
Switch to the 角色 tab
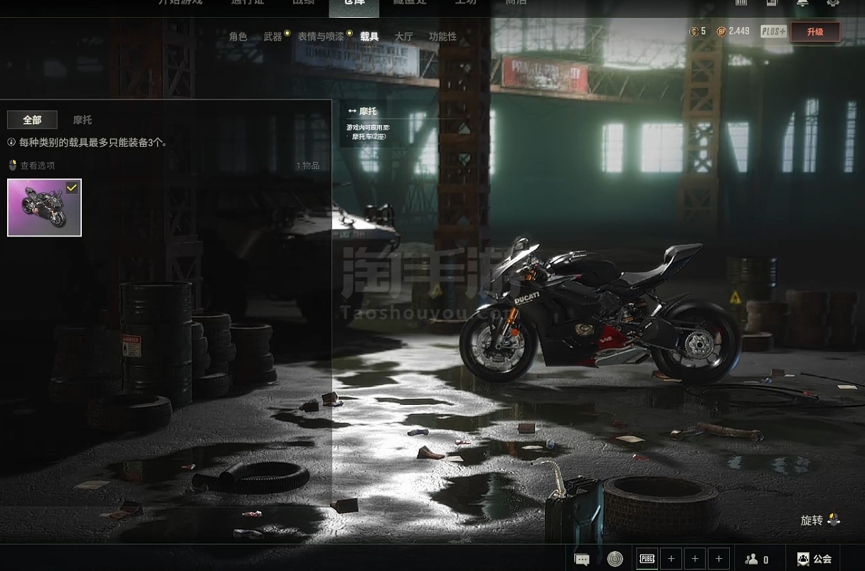click(x=238, y=36)
